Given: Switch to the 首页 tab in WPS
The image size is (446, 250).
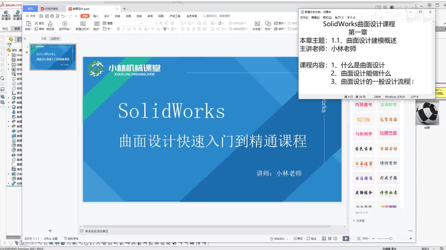Looking at the screenshot, I should (31, 9).
